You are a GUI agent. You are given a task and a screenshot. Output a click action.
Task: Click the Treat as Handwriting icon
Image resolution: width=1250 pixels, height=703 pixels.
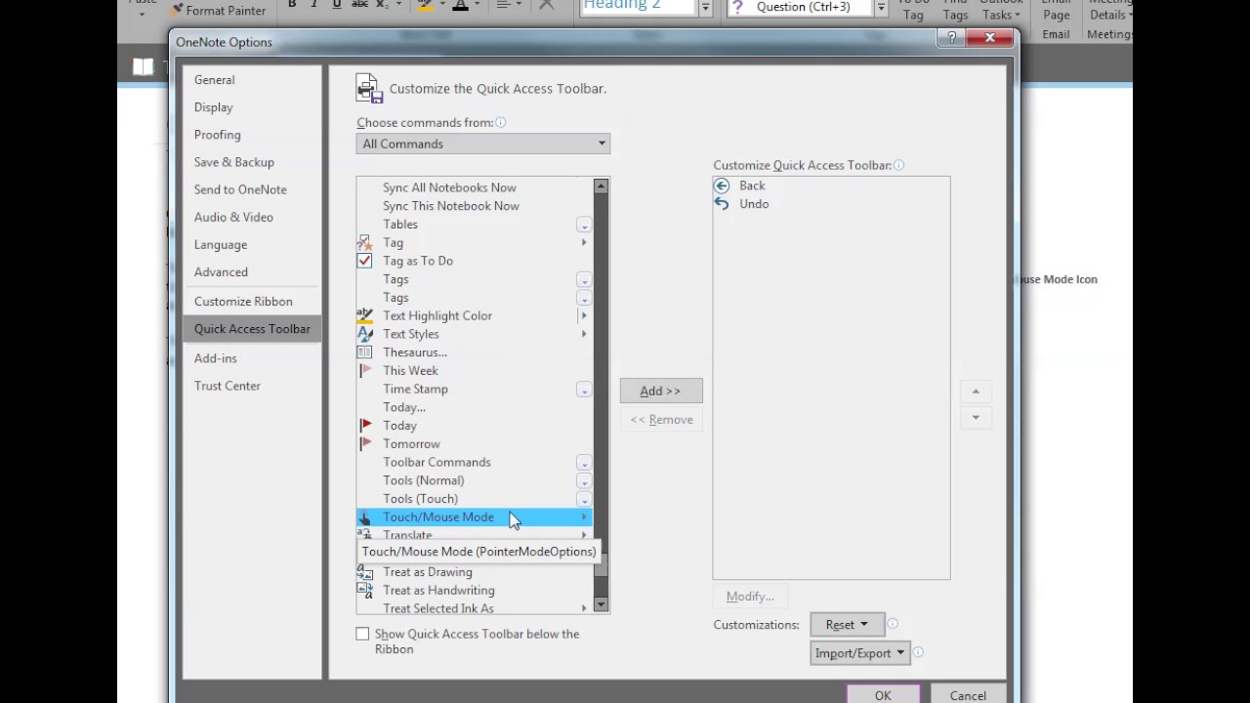coord(364,590)
